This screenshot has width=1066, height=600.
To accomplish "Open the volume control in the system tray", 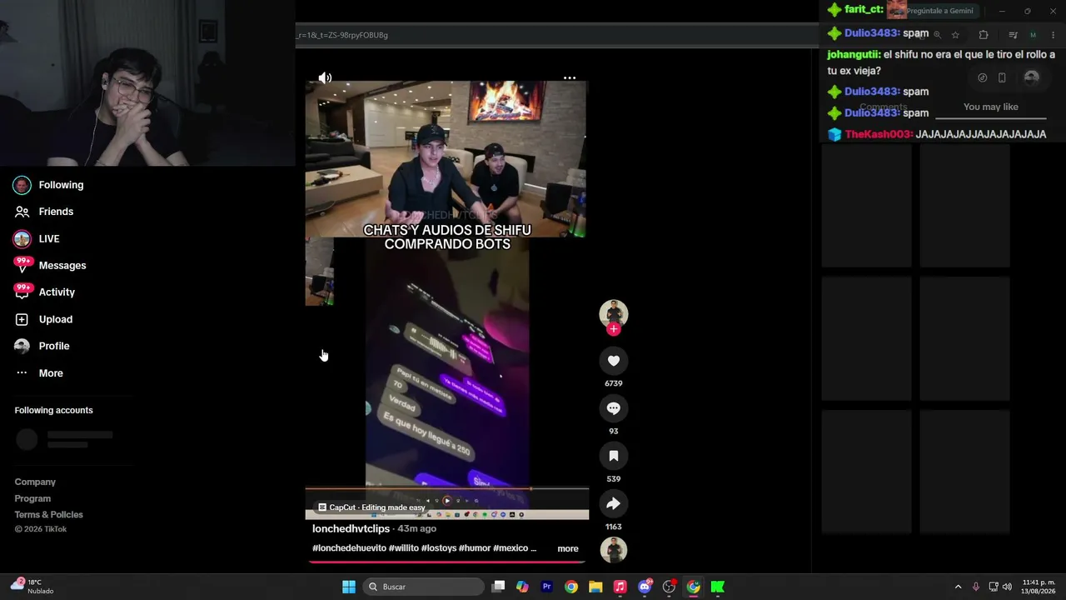I will pyautogui.click(x=1007, y=587).
